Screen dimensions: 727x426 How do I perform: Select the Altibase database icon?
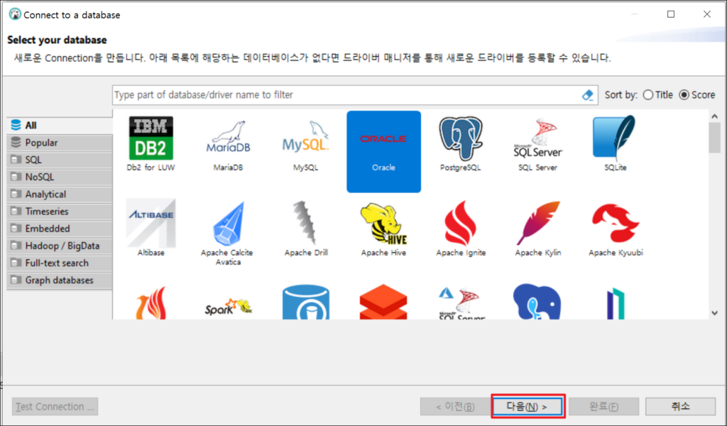click(x=151, y=223)
